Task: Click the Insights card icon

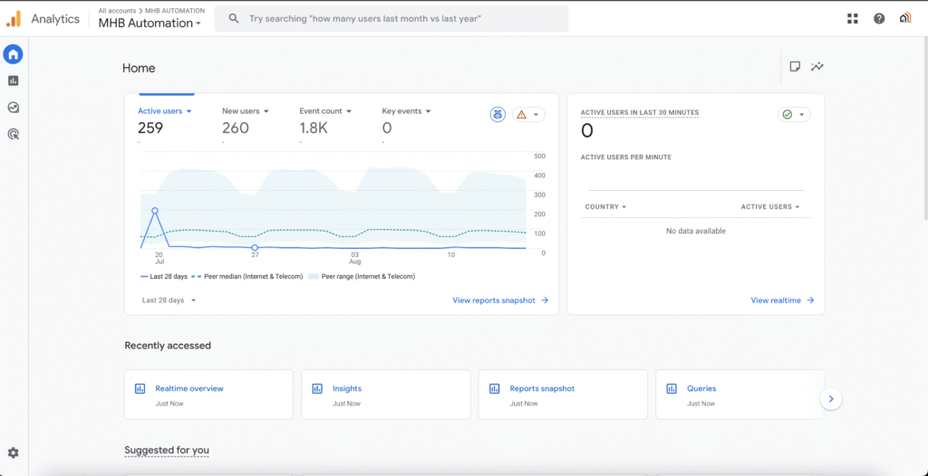Action: (317, 388)
